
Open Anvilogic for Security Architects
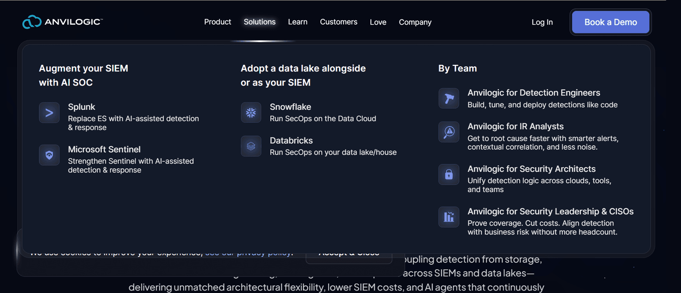(532, 169)
